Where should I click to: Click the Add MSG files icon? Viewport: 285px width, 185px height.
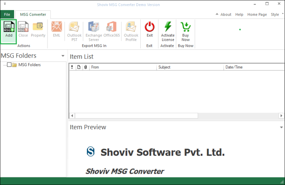coord(9,27)
